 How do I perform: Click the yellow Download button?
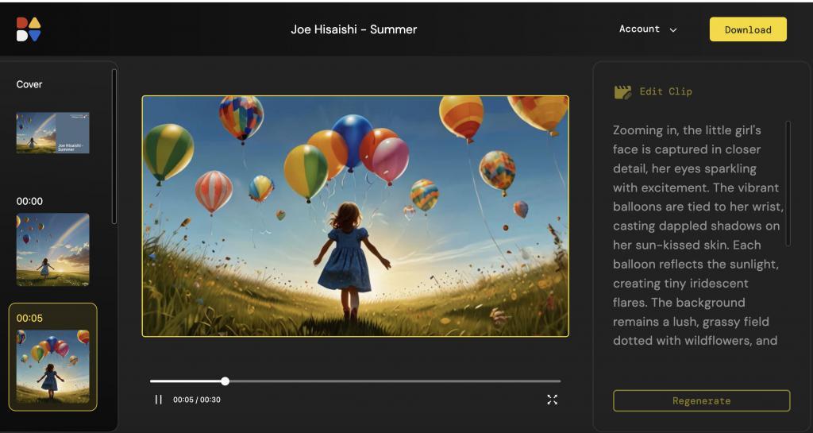click(x=748, y=29)
